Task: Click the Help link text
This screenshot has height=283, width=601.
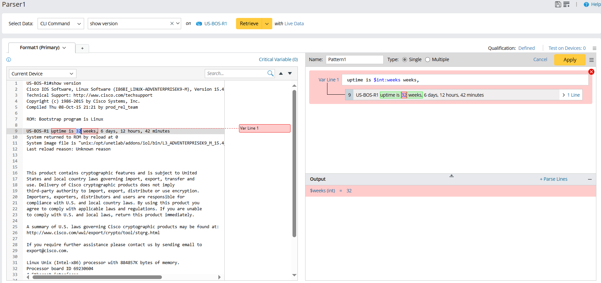Action: 596,4
